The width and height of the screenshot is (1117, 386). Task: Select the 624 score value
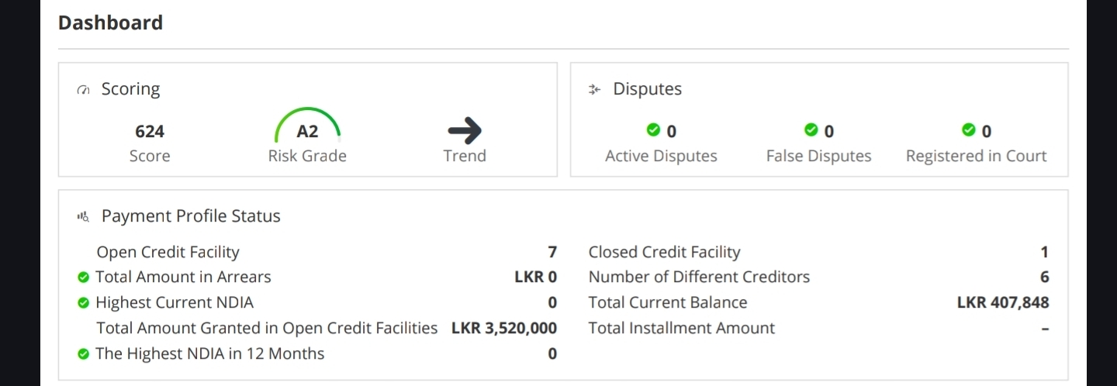point(150,132)
